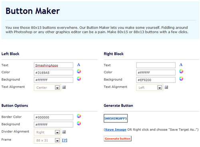The width and height of the screenshot is (200, 147).
Task: Open the Divider Alignment dropdown
Action: (x=48, y=132)
